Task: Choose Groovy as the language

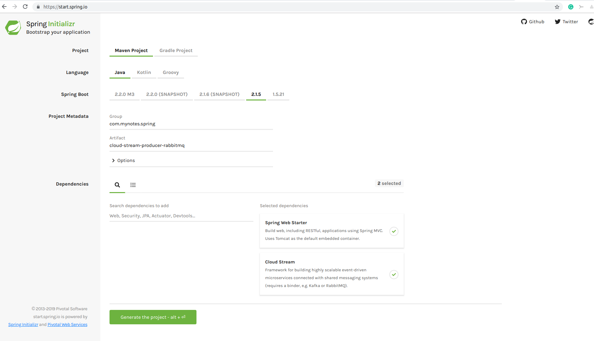Action: (x=171, y=72)
